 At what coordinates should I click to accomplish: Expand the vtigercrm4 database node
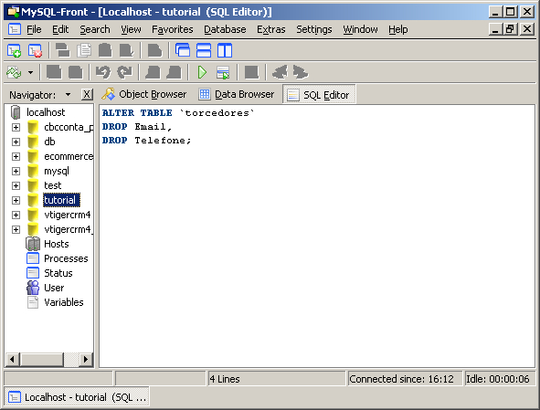(x=16, y=216)
